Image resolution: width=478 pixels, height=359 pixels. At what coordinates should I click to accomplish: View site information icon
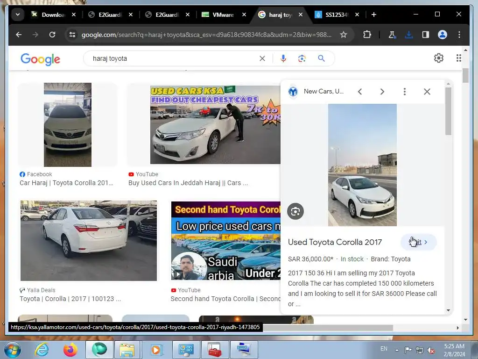coord(72,35)
